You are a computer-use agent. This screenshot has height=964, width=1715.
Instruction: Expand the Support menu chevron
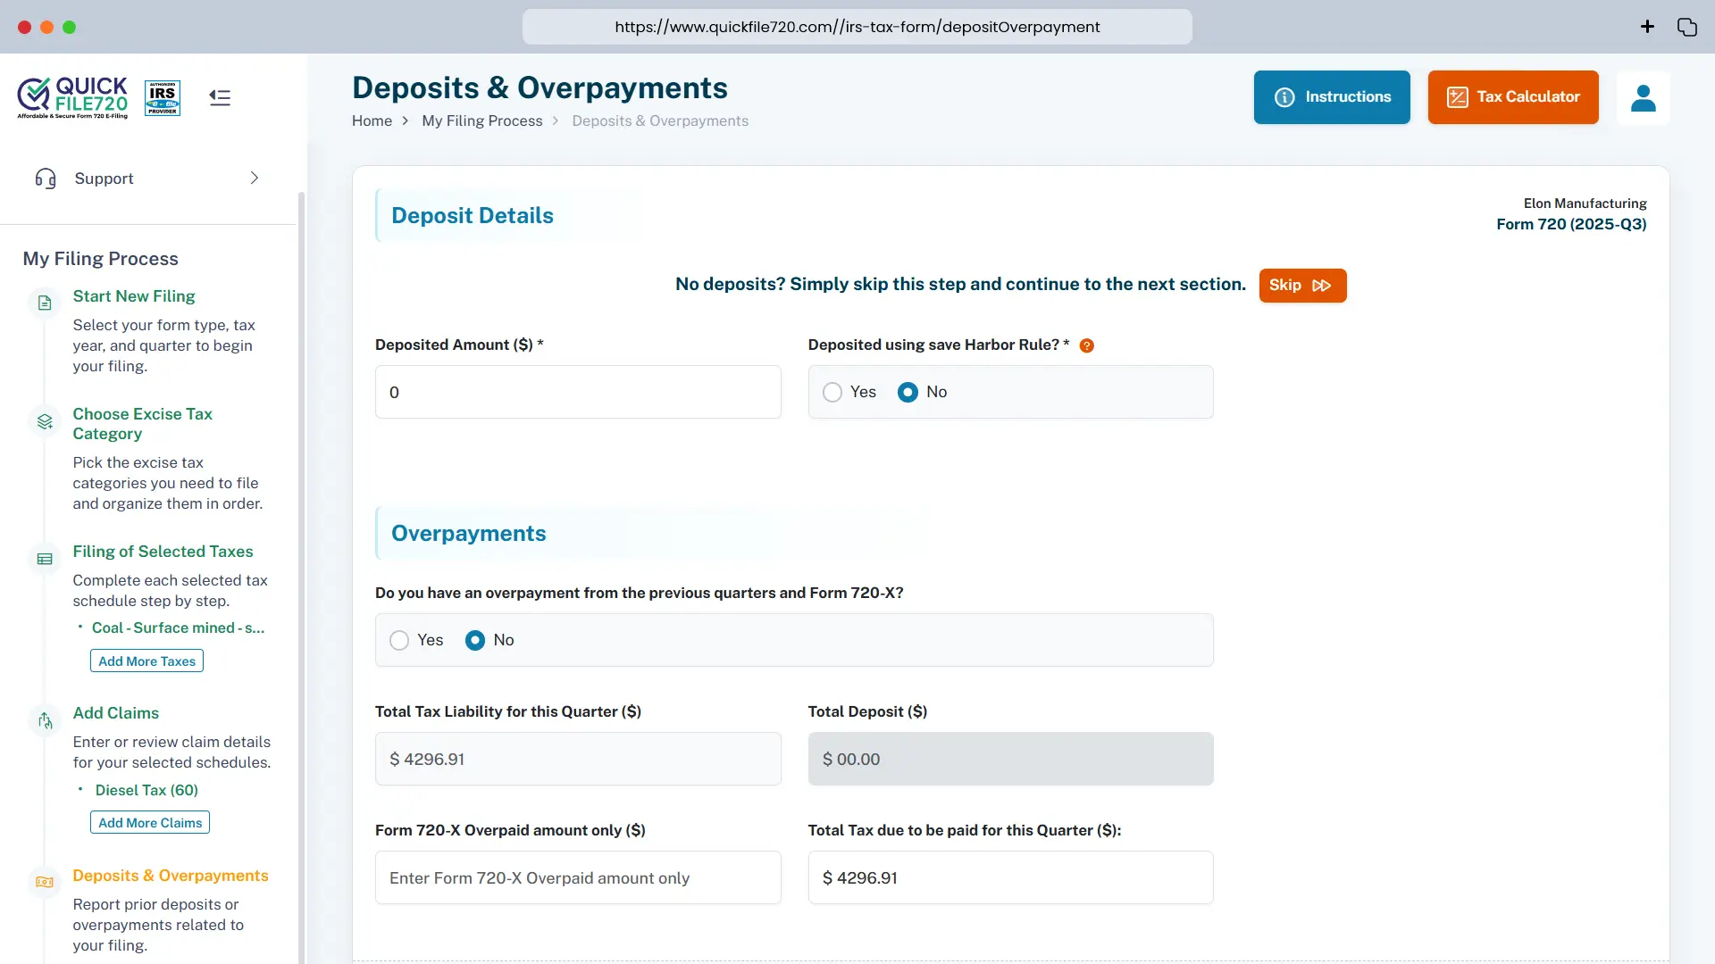(254, 179)
